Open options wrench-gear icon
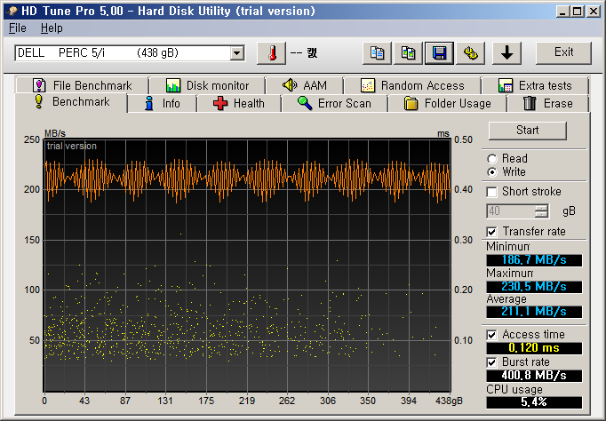Screen dimensions: 606x421 coord(470,53)
